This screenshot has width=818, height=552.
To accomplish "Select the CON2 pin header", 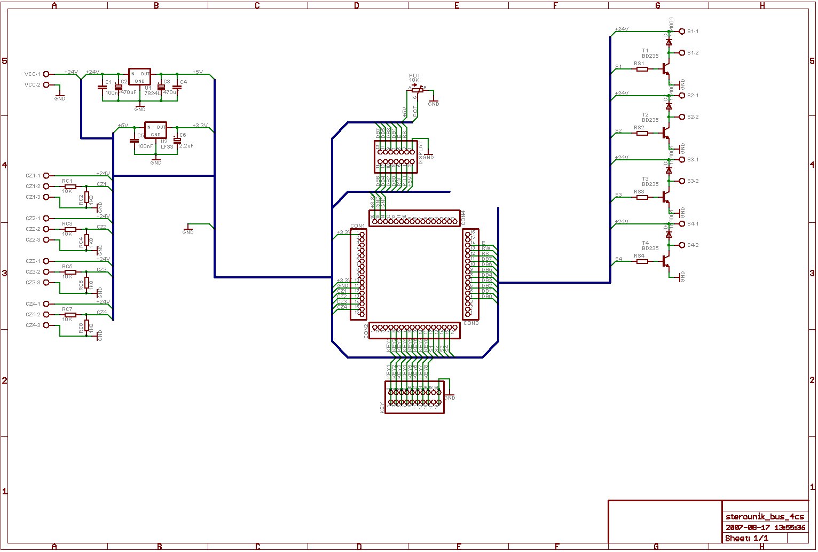I will coord(414,330).
